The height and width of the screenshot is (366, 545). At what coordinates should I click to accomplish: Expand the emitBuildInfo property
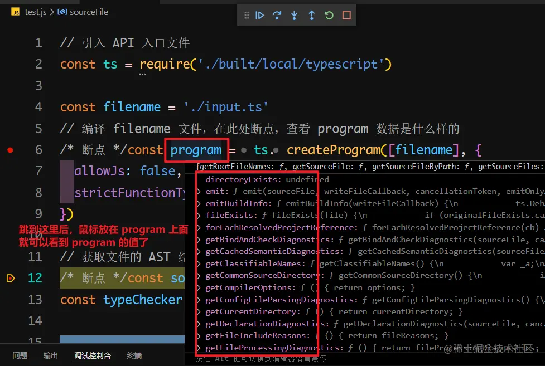click(x=199, y=203)
